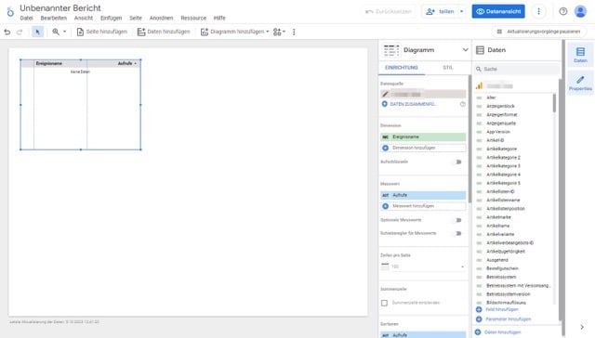Viewport: 595px width, 338px height.
Task: Click 'Seite hinzufügen' toolbar button
Action: point(101,32)
